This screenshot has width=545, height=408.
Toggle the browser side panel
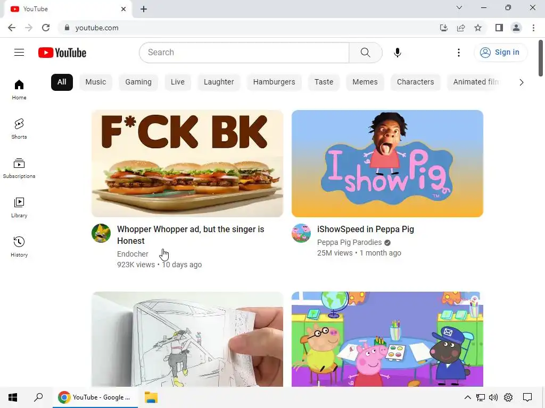coord(499,28)
